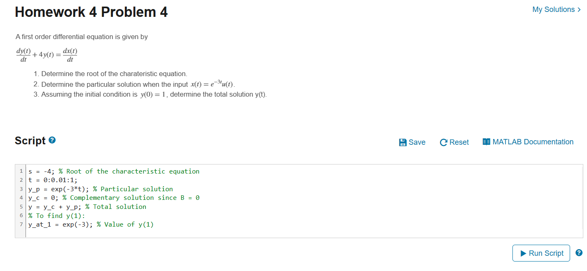This screenshot has width=587, height=271.
Task: Click the Homework 4 Problem 4 title
Action: tap(91, 12)
